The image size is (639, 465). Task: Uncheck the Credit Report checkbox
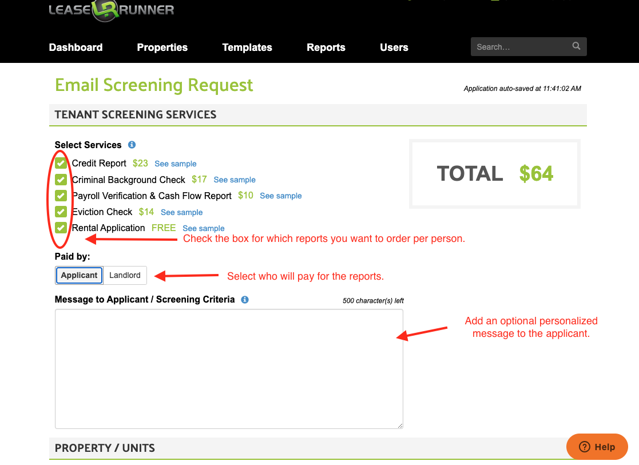61,163
